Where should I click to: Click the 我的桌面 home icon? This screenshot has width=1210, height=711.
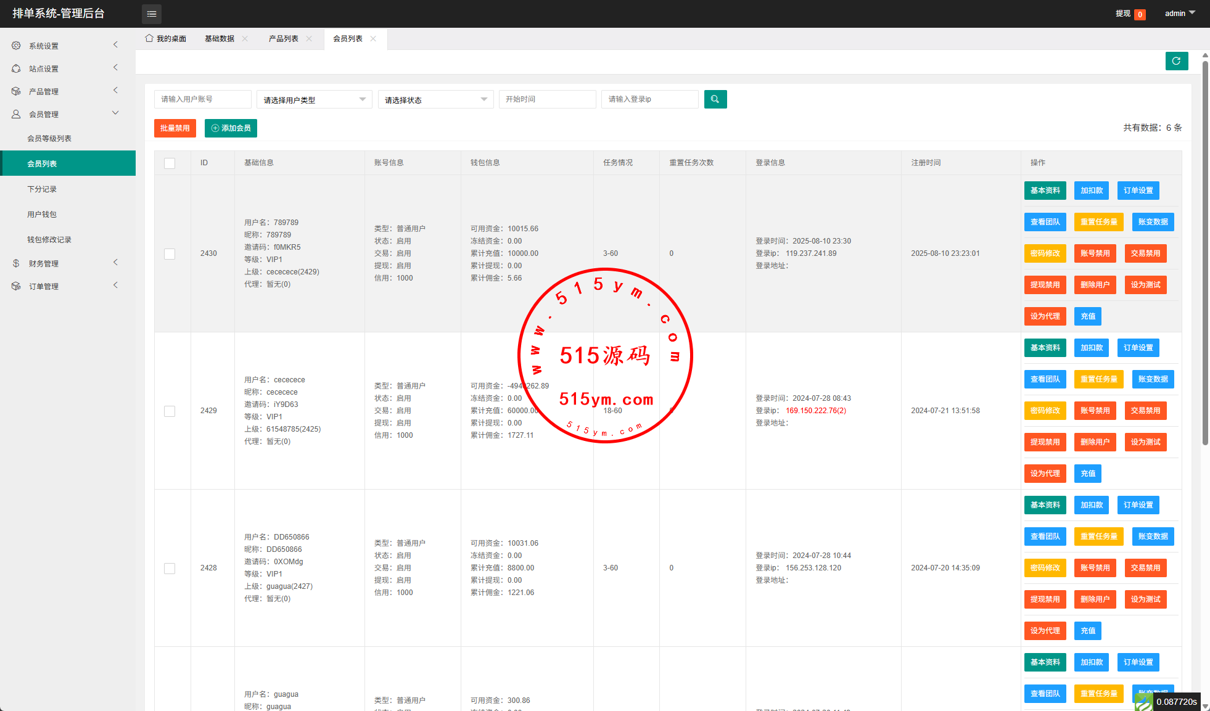coord(149,38)
